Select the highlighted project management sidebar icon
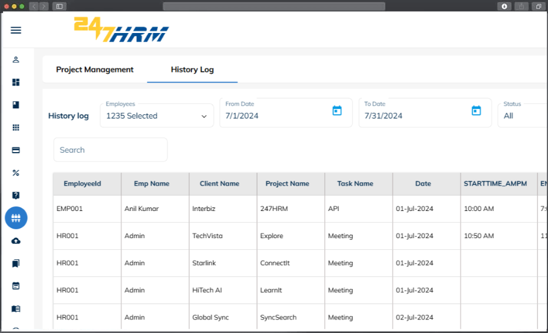 (16, 218)
